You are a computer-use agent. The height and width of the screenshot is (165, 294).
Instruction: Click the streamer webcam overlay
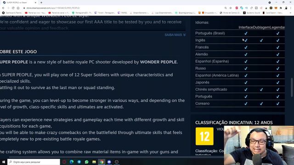pos(259,145)
